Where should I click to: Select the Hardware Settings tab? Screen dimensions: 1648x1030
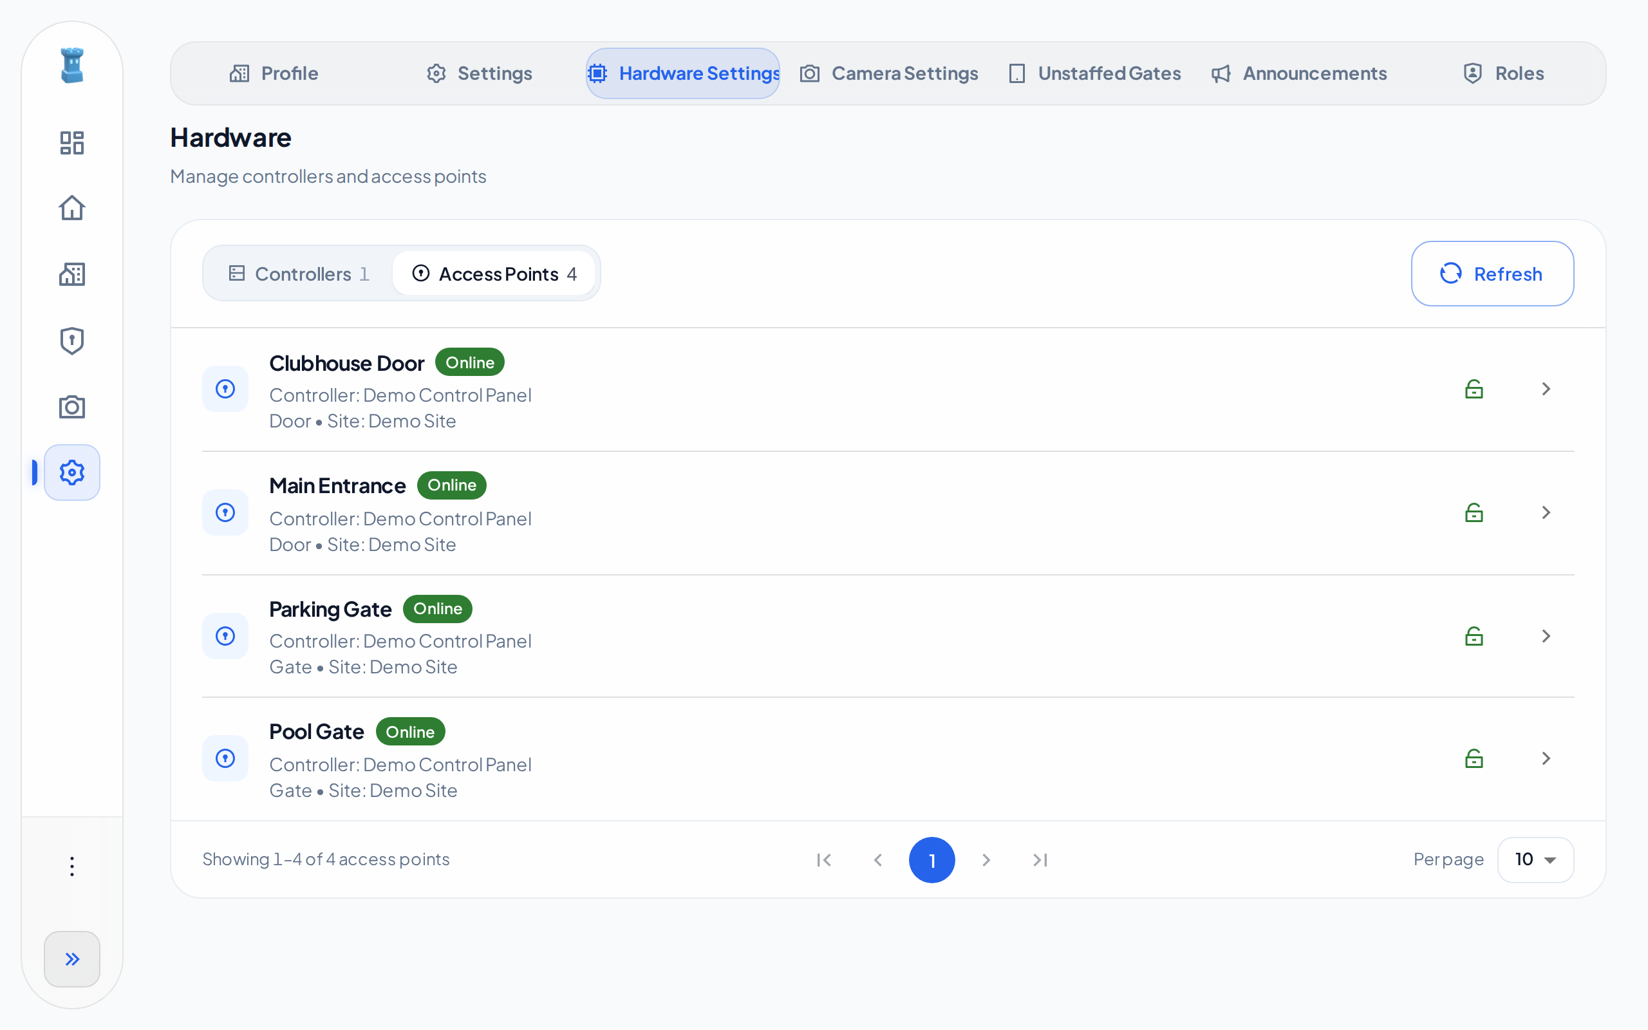(x=683, y=73)
